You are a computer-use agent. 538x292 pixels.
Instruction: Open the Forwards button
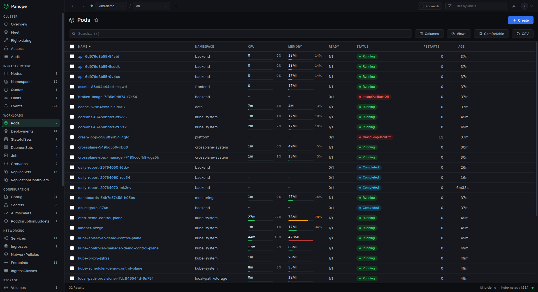430,6
